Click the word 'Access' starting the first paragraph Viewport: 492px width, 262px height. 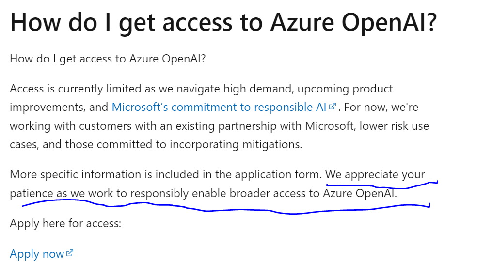pyautogui.click(x=27, y=89)
